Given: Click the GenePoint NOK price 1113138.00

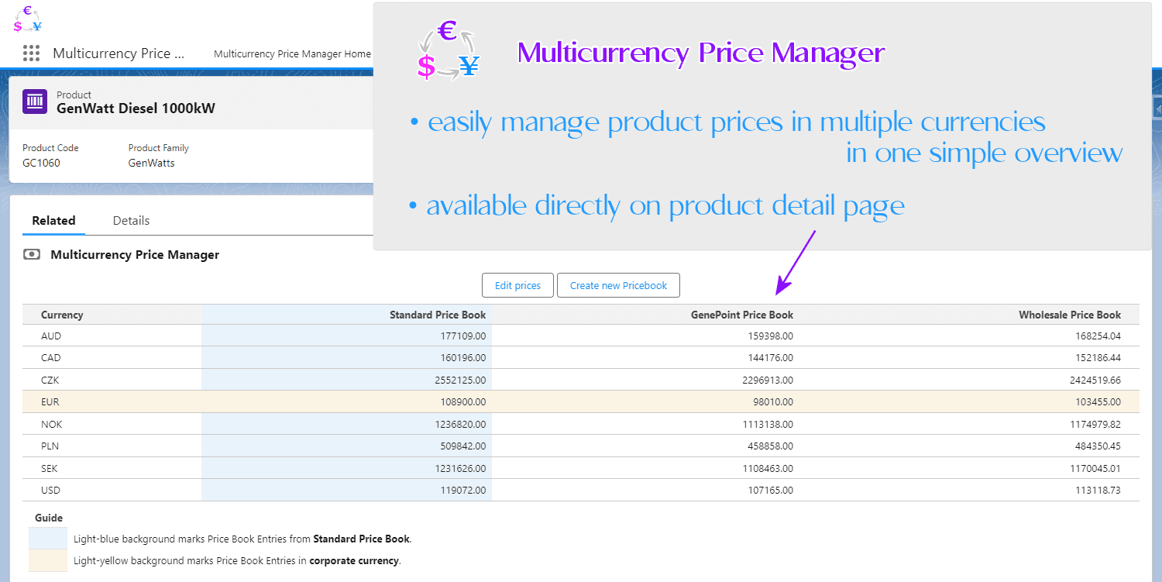Looking at the screenshot, I should (x=766, y=425).
